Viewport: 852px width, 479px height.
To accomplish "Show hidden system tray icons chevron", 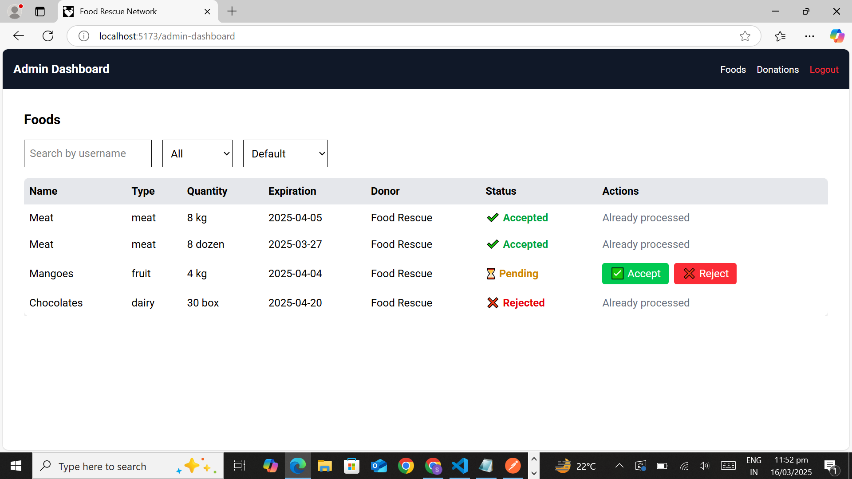I will click(x=619, y=466).
